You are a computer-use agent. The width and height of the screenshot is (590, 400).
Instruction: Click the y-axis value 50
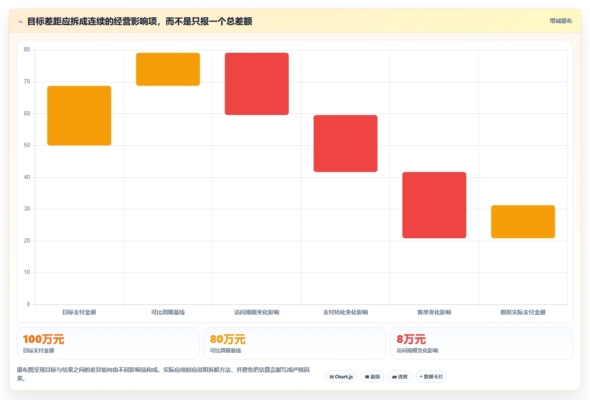pyautogui.click(x=27, y=145)
